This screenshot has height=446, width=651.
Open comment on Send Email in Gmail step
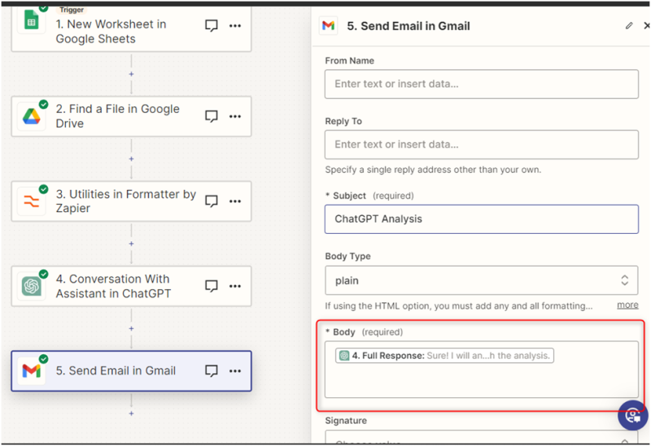click(212, 371)
